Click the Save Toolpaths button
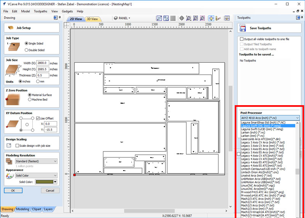This screenshot has height=218, width=305. [269, 28]
